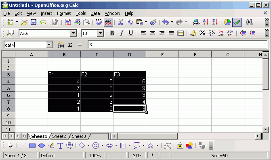Switch to Sheet2 tab

(59, 136)
